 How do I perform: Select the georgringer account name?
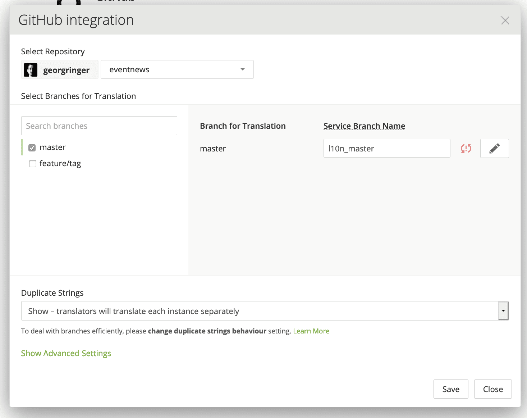pos(66,70)
